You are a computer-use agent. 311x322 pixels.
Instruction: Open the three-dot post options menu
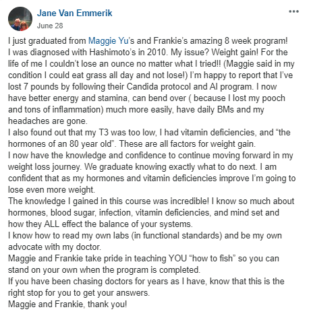coord(293,11)
